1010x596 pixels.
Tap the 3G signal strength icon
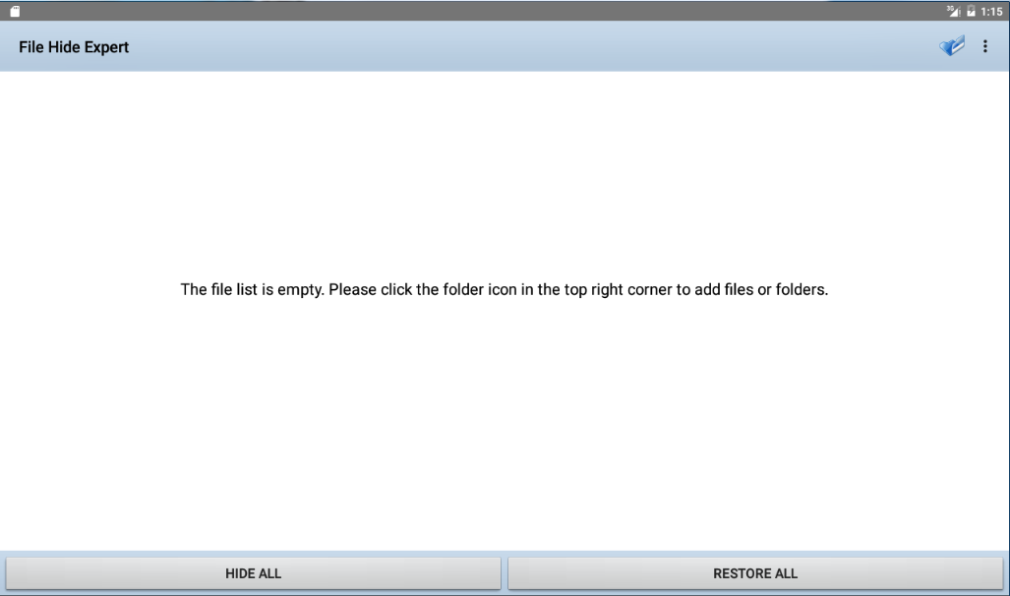(x=953, y=11)
